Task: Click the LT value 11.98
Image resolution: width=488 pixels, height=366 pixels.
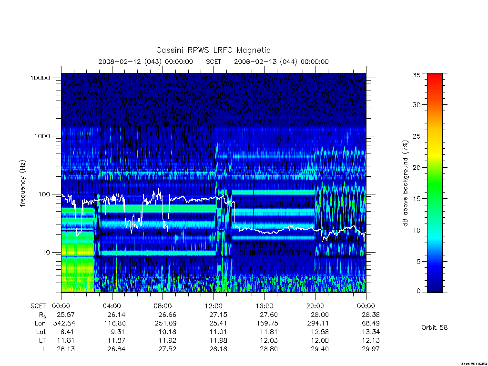Action: pos(218,340)
